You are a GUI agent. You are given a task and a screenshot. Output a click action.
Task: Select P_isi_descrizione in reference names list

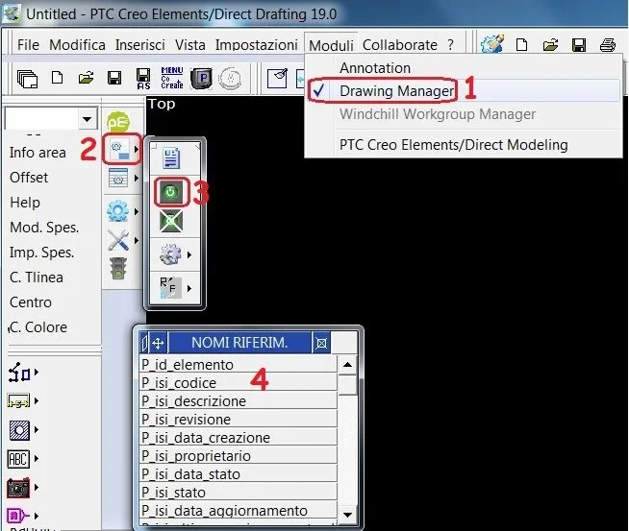click(238, 401)
